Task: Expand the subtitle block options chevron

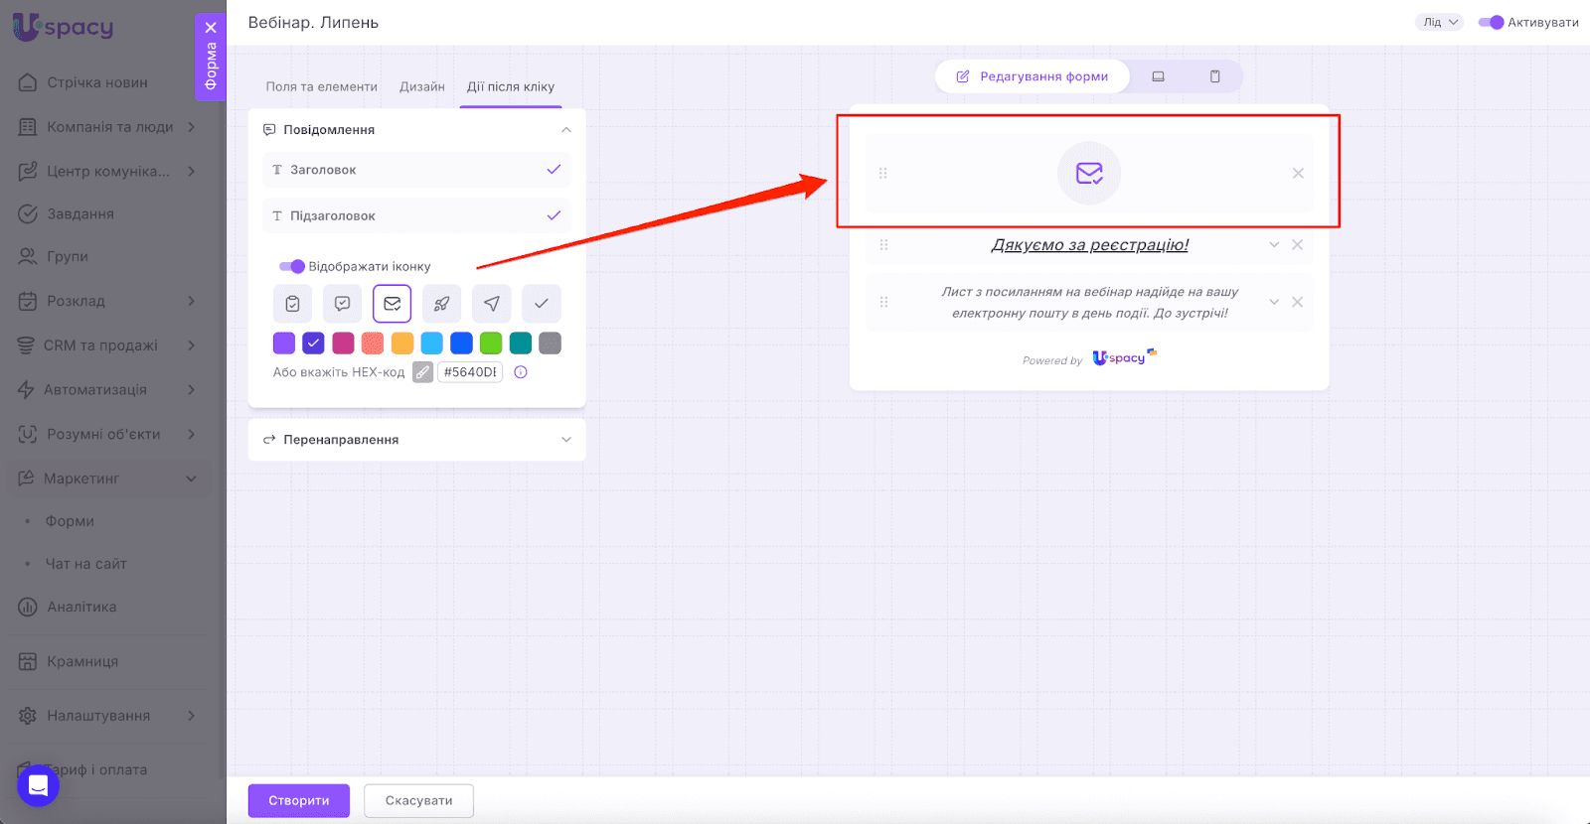Action: coord(1274,302)
